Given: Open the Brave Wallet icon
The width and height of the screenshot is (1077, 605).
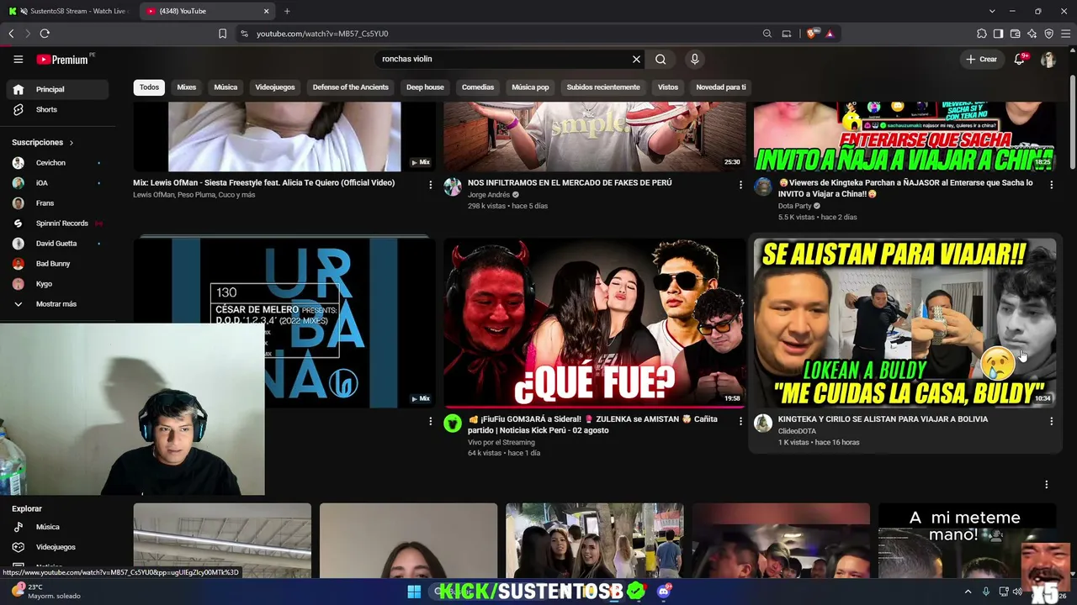Looking at the screenshot, I should point(1015,34).
